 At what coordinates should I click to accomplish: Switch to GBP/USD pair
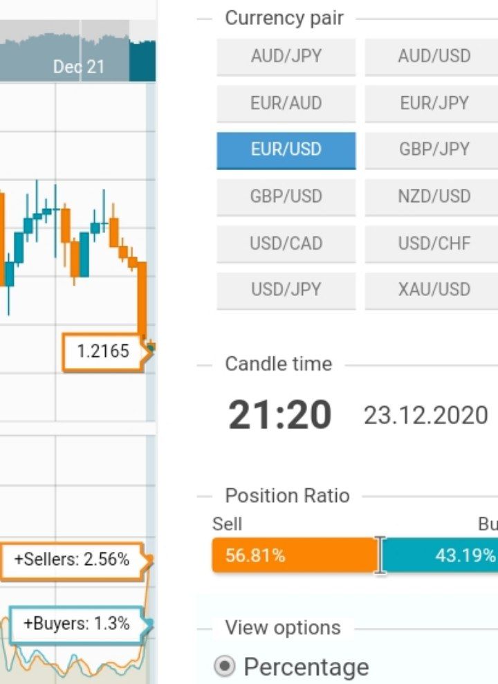point(286,196)
